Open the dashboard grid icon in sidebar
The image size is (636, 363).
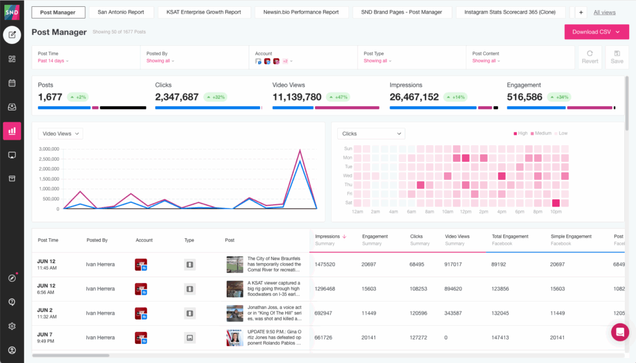tap(12, 59)
